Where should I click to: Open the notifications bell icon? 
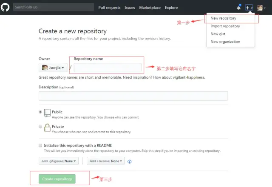pos(239,8)
